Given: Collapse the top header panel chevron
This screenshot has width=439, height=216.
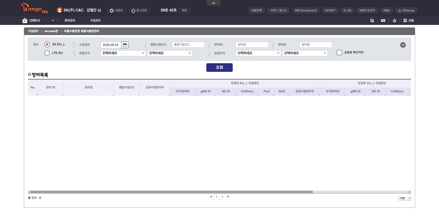Looking at the screenshot, I should click(x=214, y=3).
